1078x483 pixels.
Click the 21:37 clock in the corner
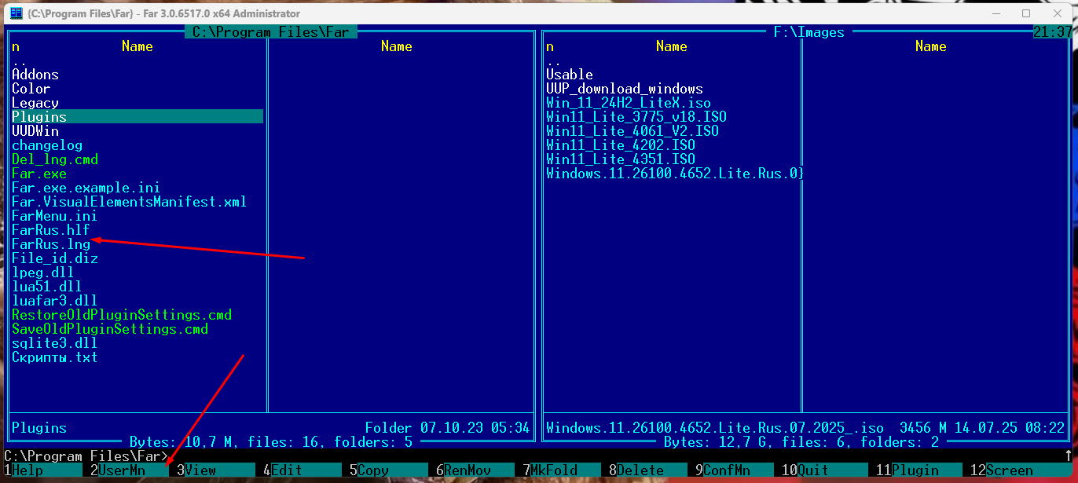pyautogui.click(x=1053, y=32)
